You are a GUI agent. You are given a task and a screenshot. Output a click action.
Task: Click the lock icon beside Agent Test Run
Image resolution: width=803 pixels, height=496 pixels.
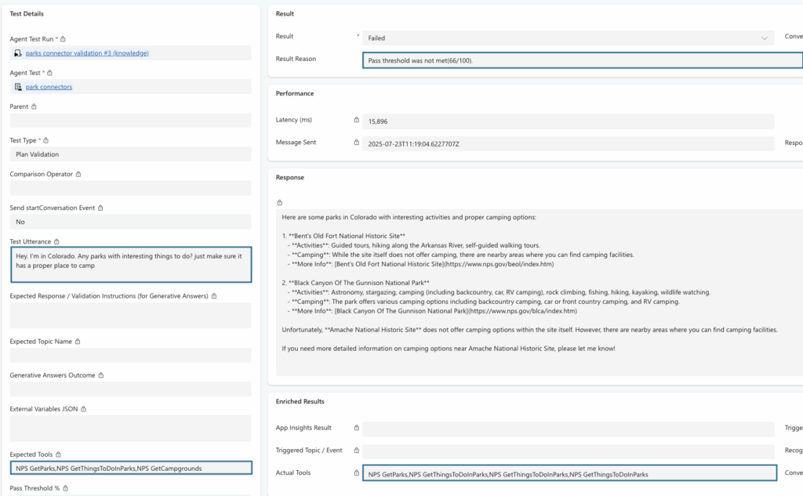[x=64, y=39]
